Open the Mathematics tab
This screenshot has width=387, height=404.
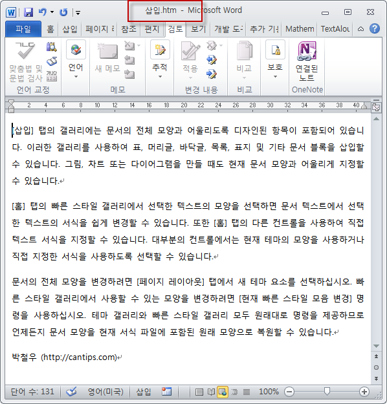pos(300,29)
